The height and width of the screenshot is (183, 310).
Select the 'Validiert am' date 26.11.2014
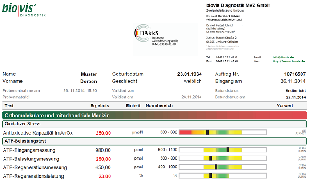coord(192,97)
